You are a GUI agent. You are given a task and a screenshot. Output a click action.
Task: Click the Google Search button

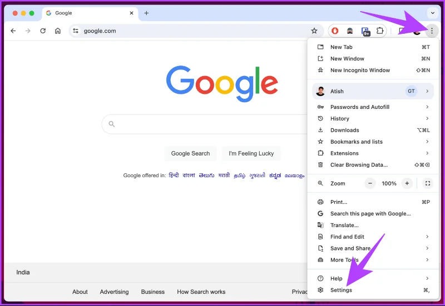(190, 153)
